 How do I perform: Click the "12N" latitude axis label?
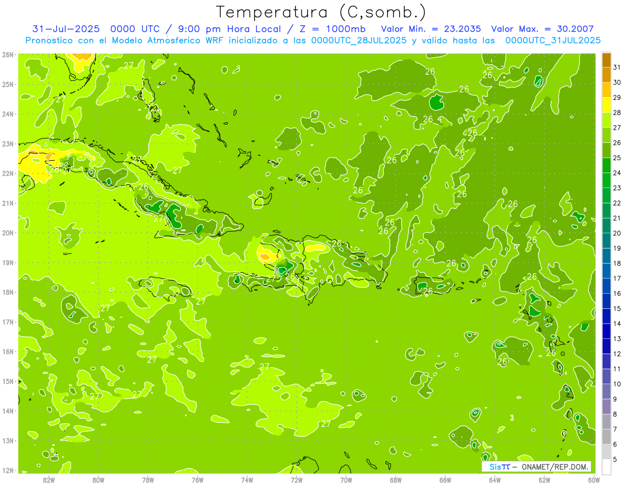click(8, 470)
